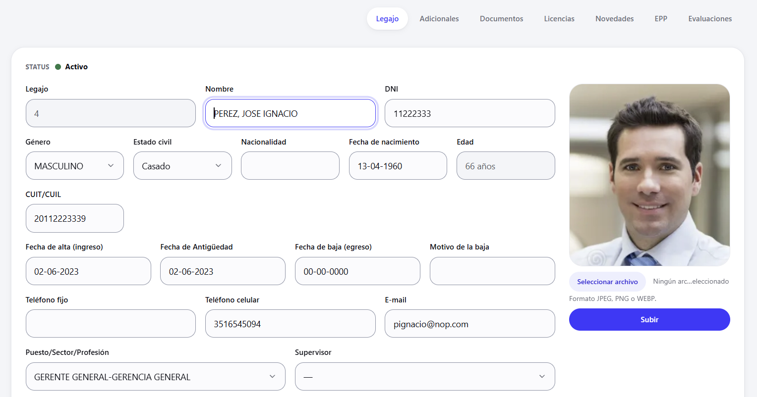The height and width of the screenshot is (397, 757).
Task: Click the Motivo de la baja field
Action: 492,271
